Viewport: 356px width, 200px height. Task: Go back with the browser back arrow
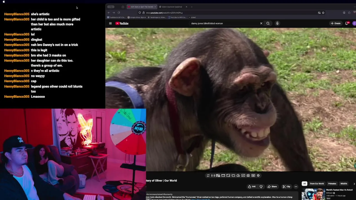109,12
